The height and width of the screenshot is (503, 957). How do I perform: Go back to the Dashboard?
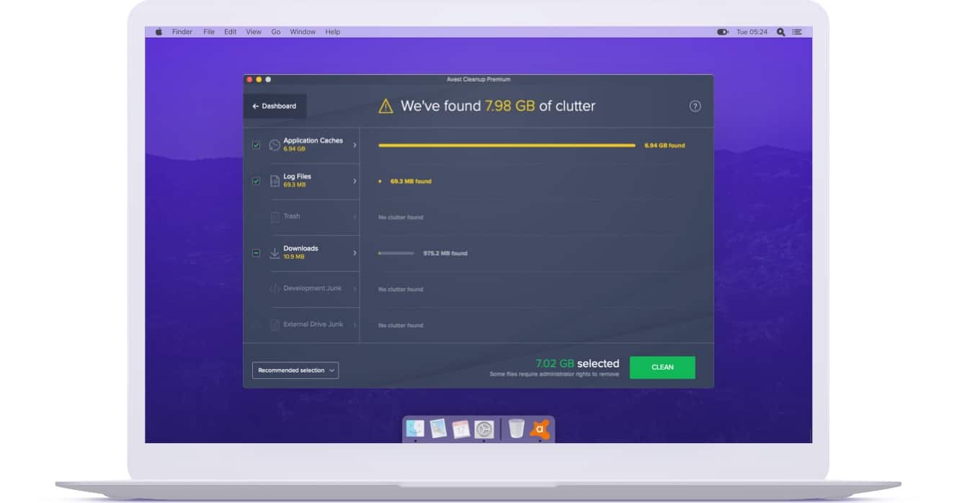(x=275, y=106)
